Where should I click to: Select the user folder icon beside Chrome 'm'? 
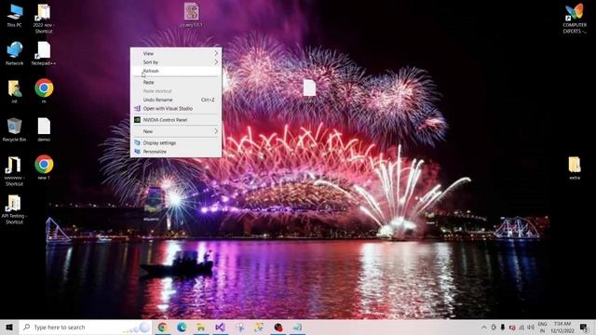pos(15,88)
